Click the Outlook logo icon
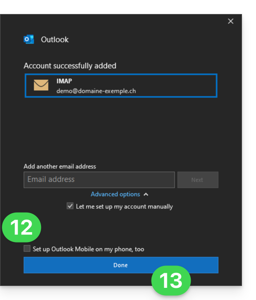This screenshot has height=300, width=256. click(29, 39)
